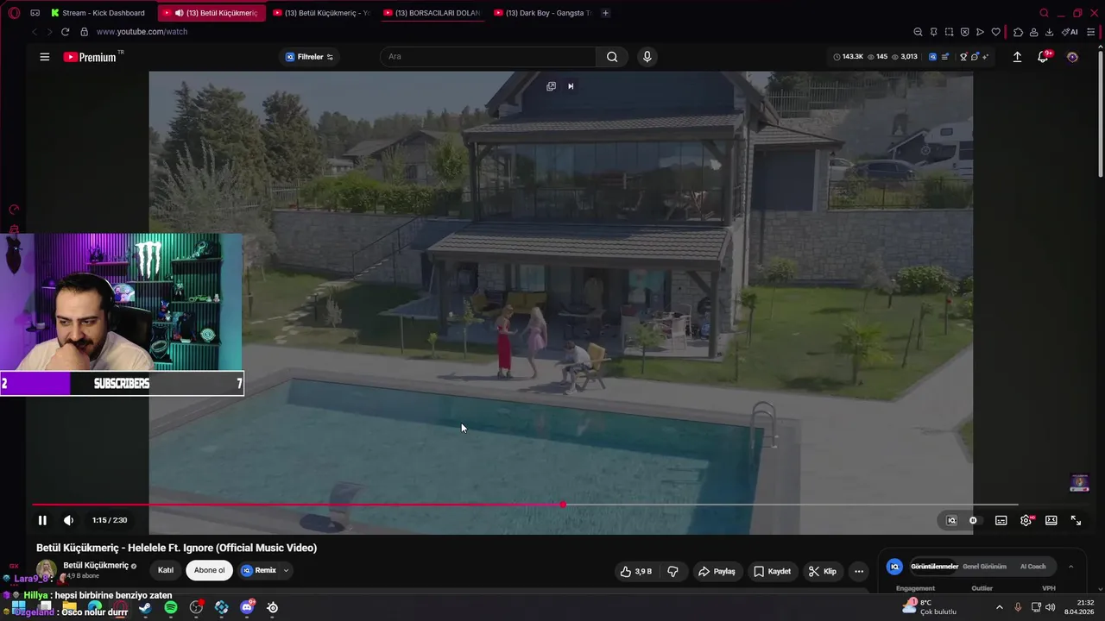1105x621 pixels.
Task: Open the Filtreler filter button
Action: [309, 57]
